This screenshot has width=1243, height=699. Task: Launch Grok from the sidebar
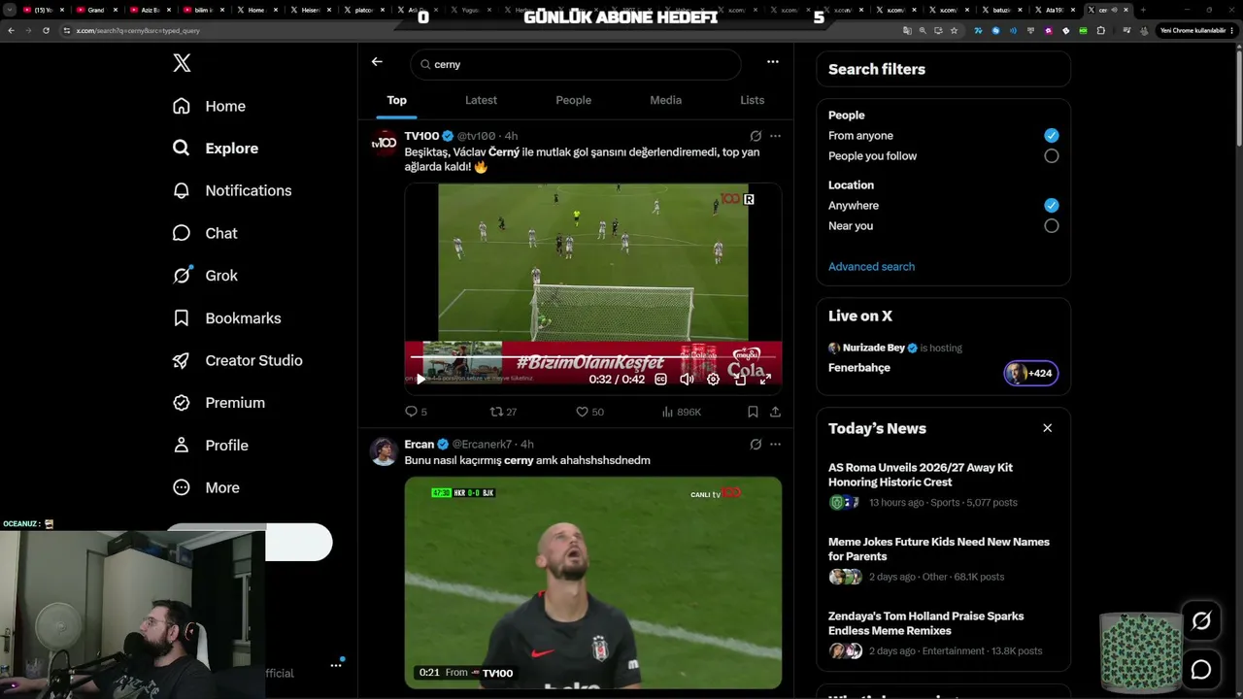(x=205, y=276)
